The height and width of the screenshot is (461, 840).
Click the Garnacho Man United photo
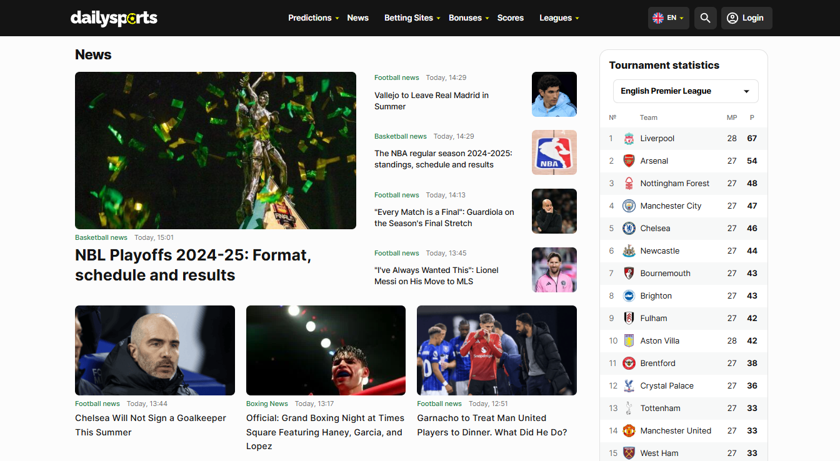click(497, 350)
